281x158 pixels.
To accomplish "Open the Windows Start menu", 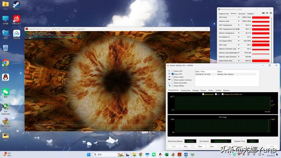I will tap(89, 154).
